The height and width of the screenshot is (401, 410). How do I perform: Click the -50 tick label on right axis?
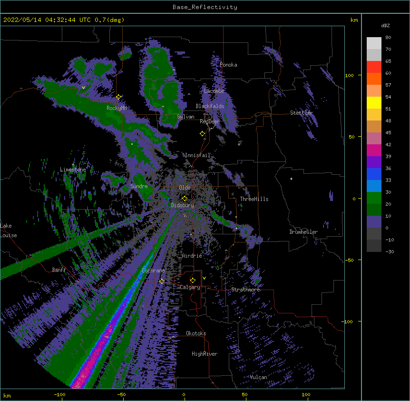coord(349,260)
